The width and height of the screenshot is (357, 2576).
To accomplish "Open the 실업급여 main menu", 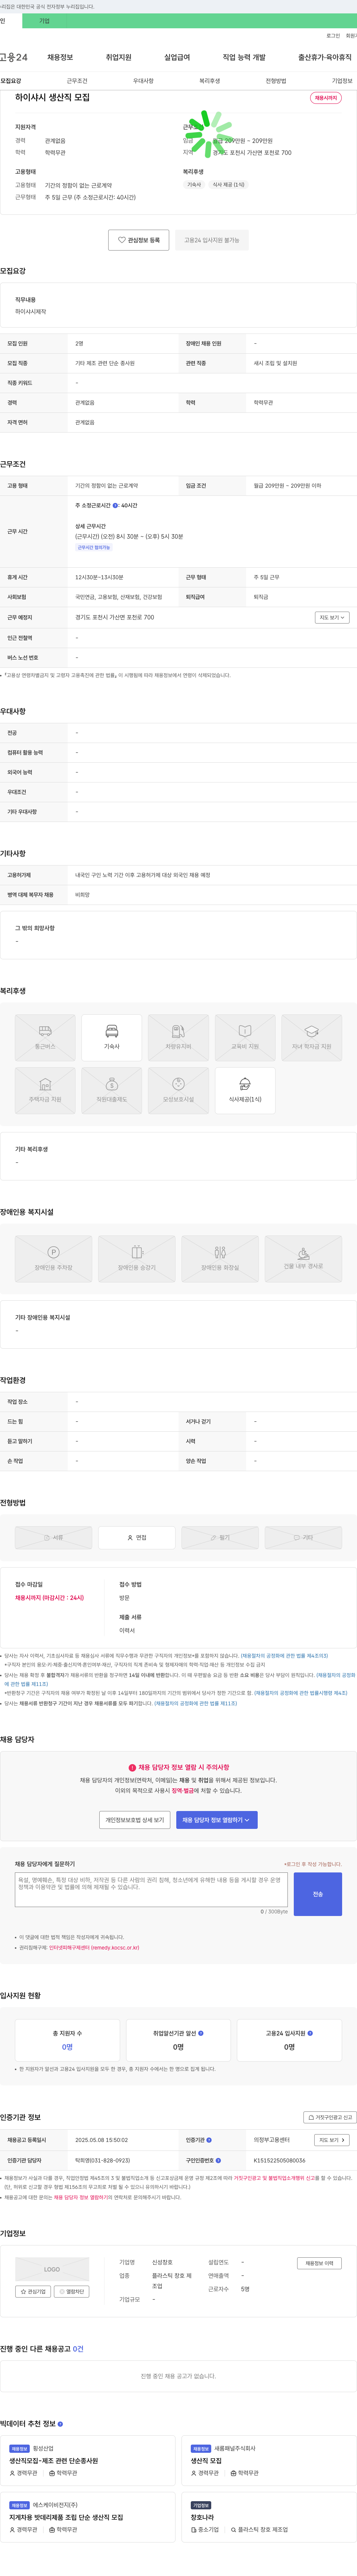I will [x=177, y=57].
